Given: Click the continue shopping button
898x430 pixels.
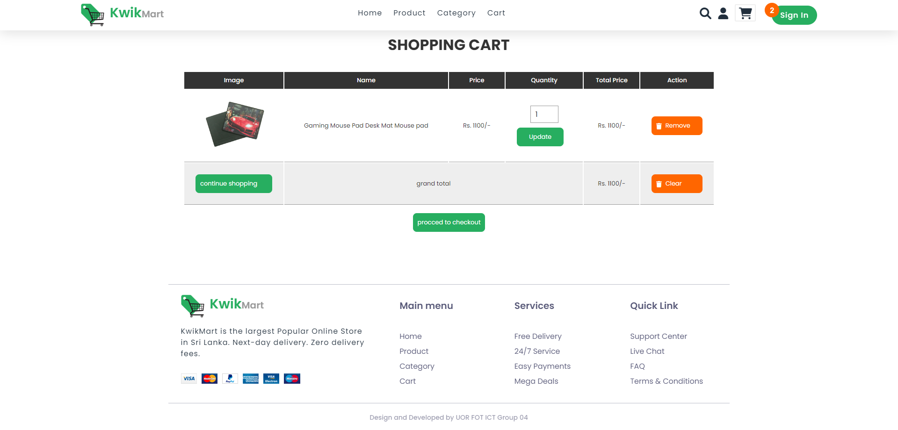Looking at the screenshot, I should pos(233,183).
